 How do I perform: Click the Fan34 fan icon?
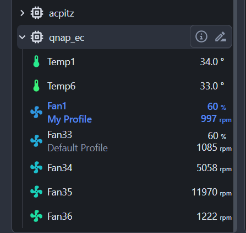(x=36, y=167)
